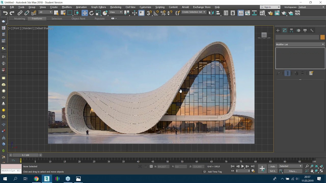Toggle the Angle Snap button

(156, 13)
